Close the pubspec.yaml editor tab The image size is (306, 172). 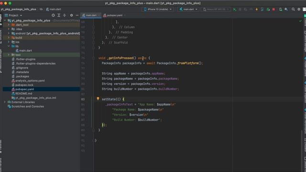tap(125, 15)
